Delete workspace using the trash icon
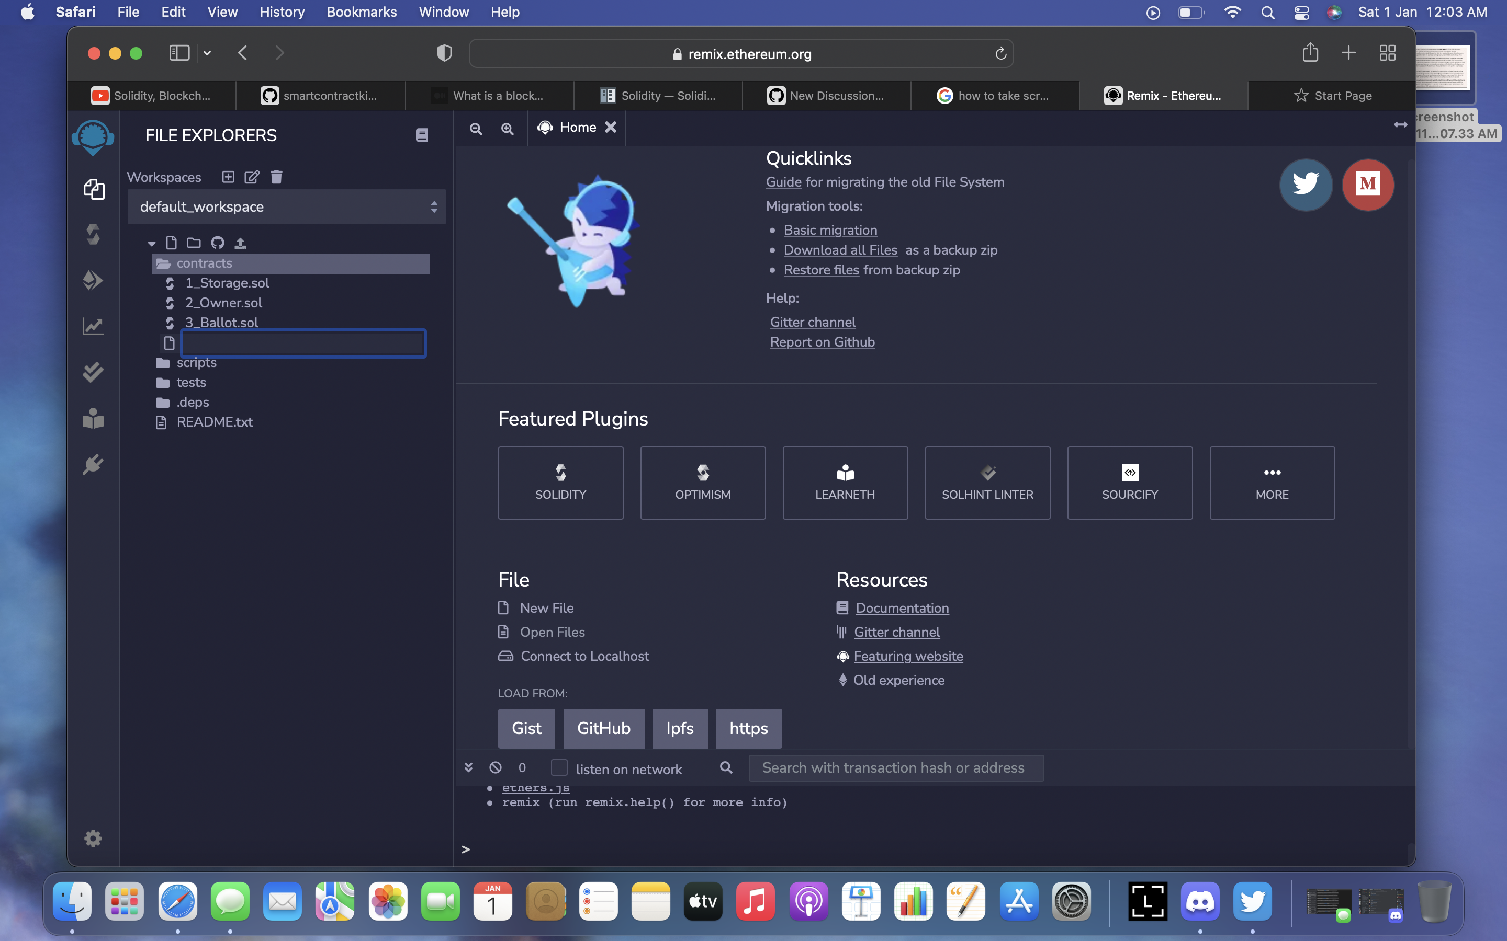 coord(276,177)
